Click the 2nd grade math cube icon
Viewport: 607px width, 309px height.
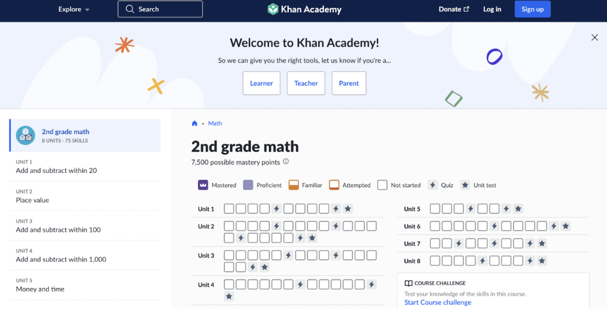pyautogui.click(x=25, y=135)
